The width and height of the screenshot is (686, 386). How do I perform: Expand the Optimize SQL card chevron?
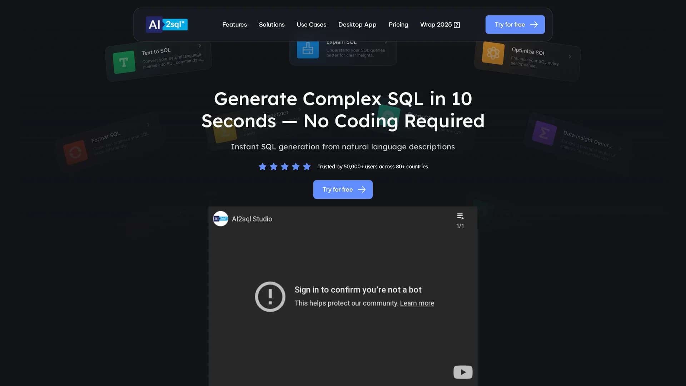coord(570,56)
